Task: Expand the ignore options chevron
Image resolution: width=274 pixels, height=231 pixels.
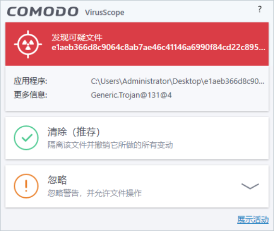Action: tap(250, 186)
